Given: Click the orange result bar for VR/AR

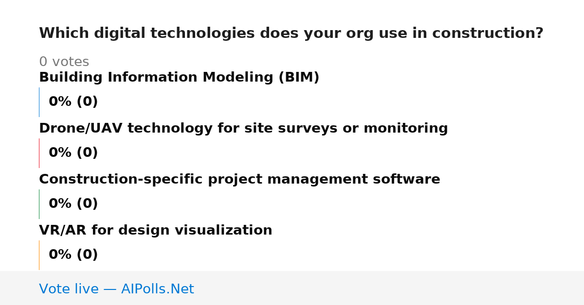Looking at the screenshot, I should tap(39, 255).
